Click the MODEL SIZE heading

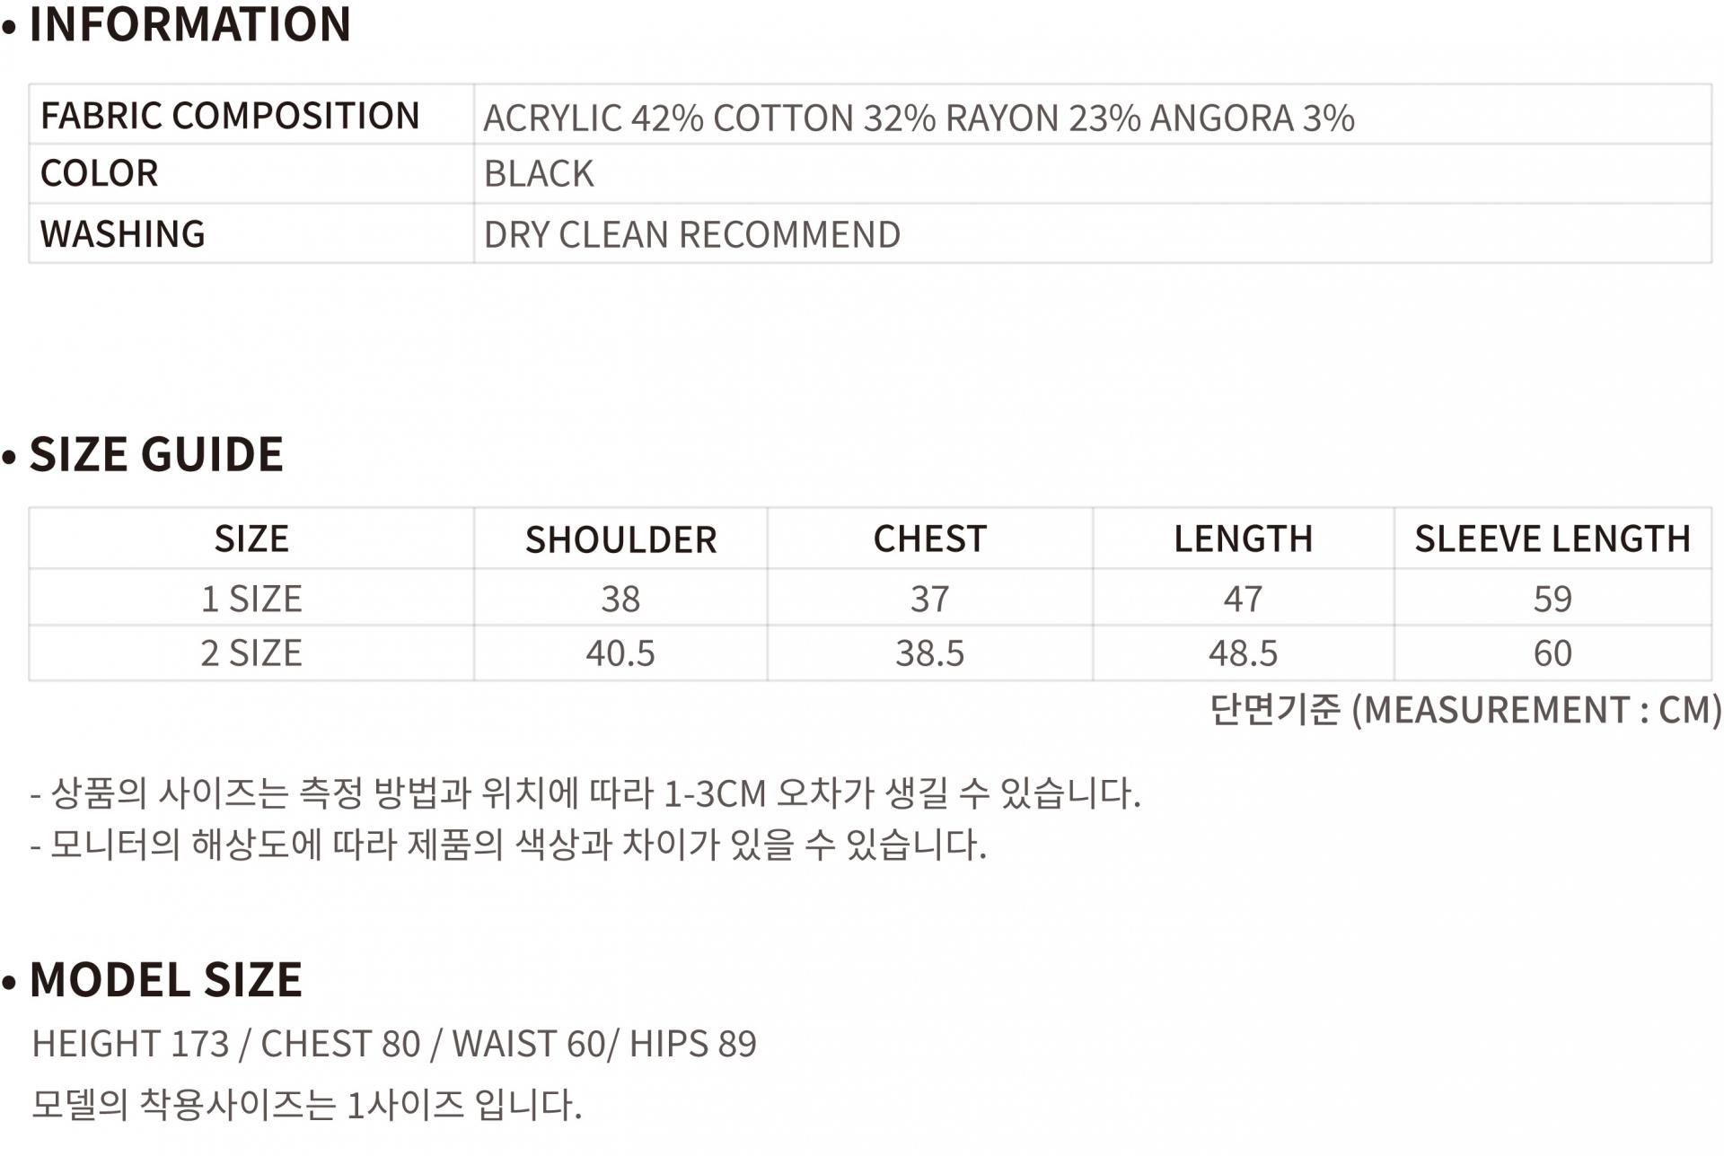pyautogui.click(x=166, y=979)
